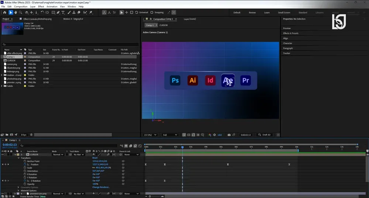Select the Zoom magnifier tool
This screenshot has width=369, height=198.
point(20,13)
